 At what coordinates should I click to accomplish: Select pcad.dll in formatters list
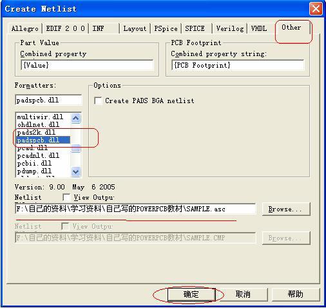(x=43, y=148)
